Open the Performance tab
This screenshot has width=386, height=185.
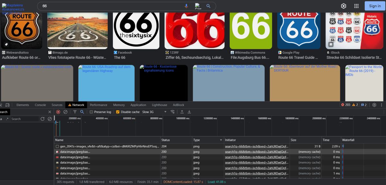coord(98,105)
